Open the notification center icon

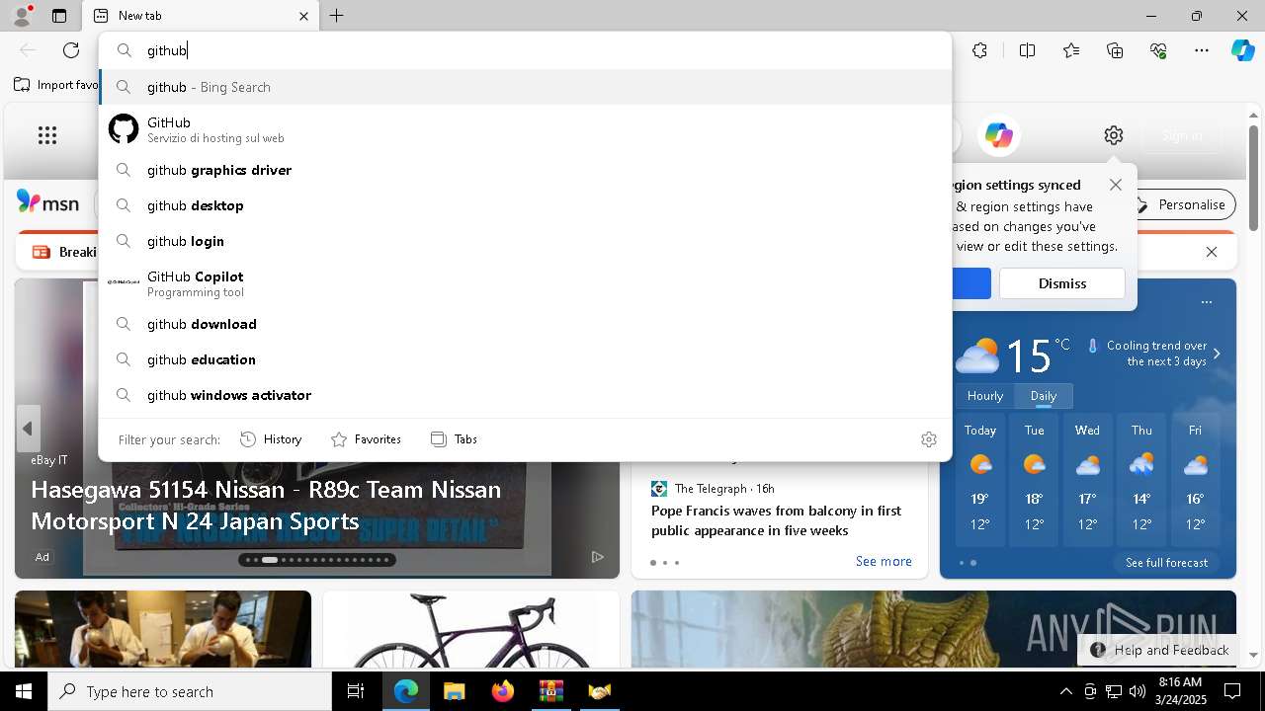[x=1232, y=691]
